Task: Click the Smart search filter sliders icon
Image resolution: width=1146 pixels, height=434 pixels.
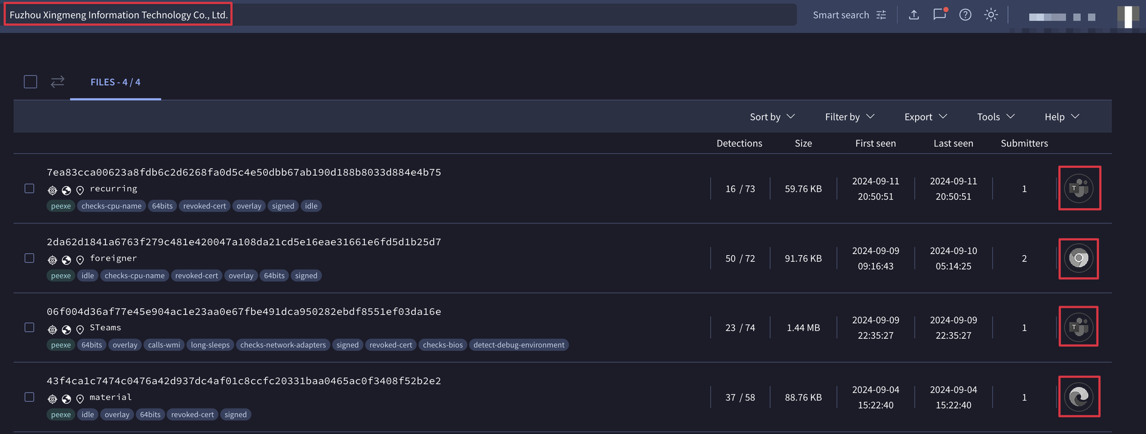Action: (x=881, y=15)
